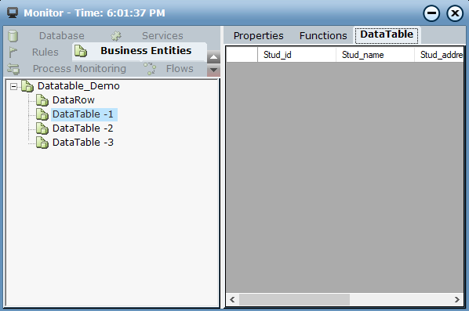Image resolution: width=469 pixels, height=311 pixels.
Task: Switch to the Properties tab
Action: click(259, 35)
